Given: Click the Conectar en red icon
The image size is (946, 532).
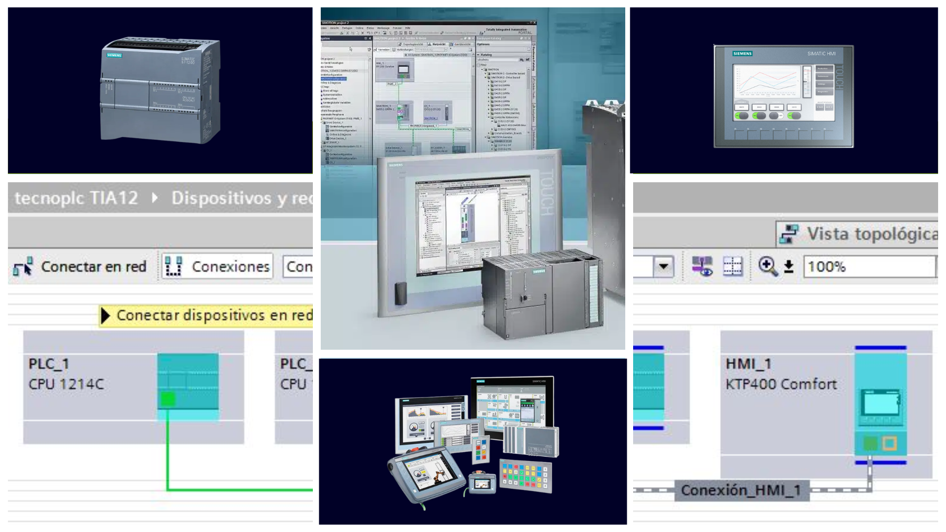Looking at the screenshot, I should 22,266.
